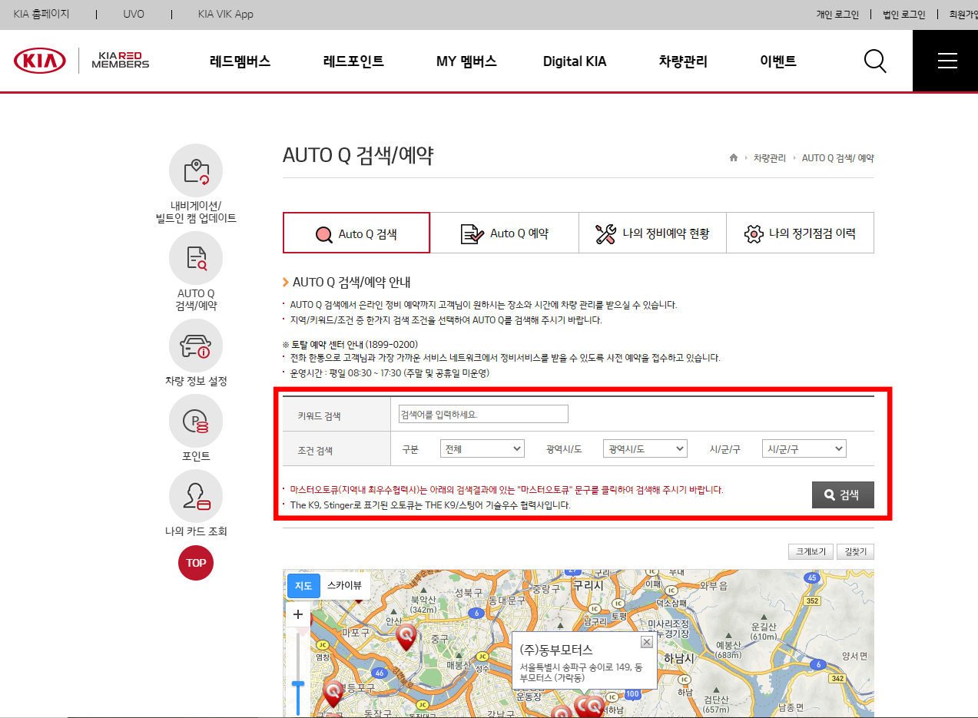Switch map to 지도 view
The width and height of the screenshot is (978, 718).
pos(303,586)
